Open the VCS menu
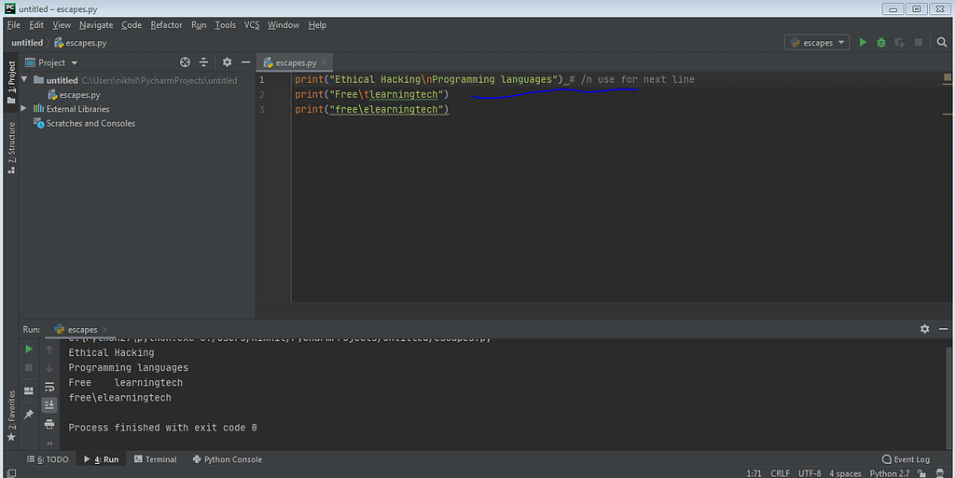 [x=252, y=25]
